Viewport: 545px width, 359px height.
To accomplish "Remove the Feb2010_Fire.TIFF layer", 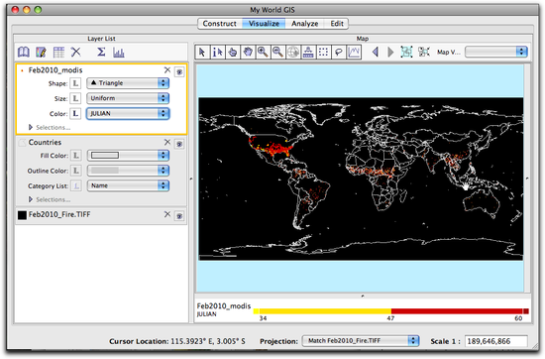I will pos(167,214).
